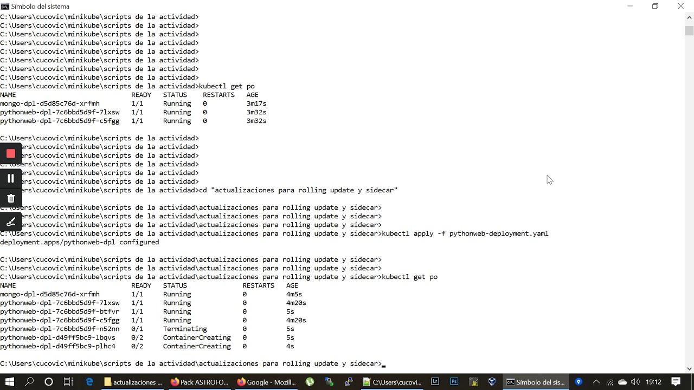Click the console vertical scrollbar thumb

point(689,30)
